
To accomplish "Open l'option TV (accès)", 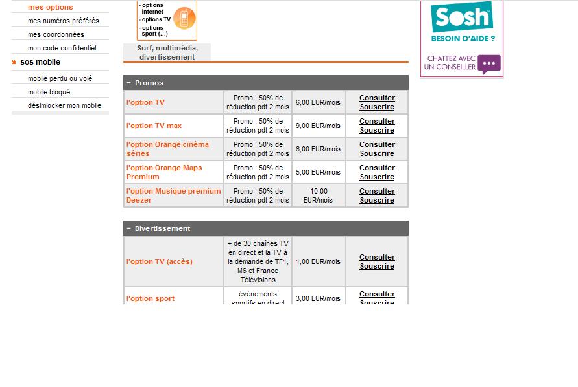I will click(x=160, y=262).
